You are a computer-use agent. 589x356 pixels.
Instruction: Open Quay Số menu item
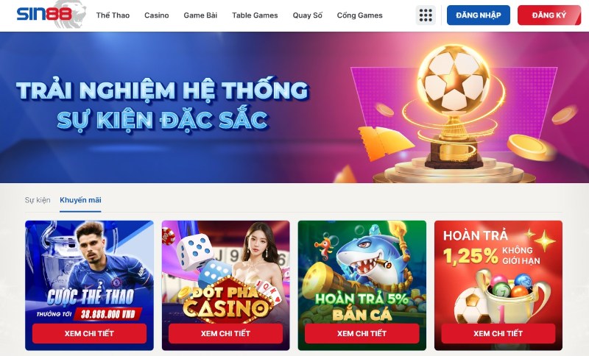tap(307, 15)
